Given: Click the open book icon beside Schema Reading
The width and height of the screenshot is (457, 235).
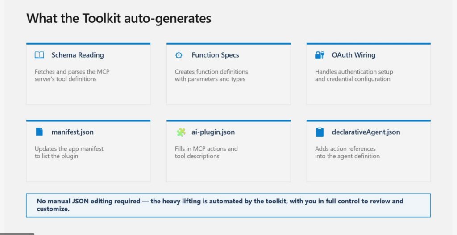Looking at the screenshot, I should [x=40, y=55].
